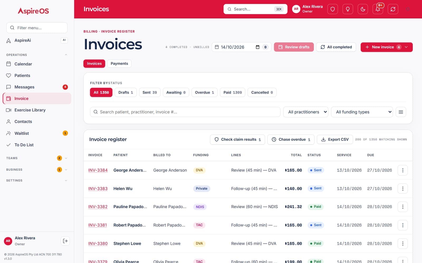
Task: Click Check claim results button
Action: [237, 139]
